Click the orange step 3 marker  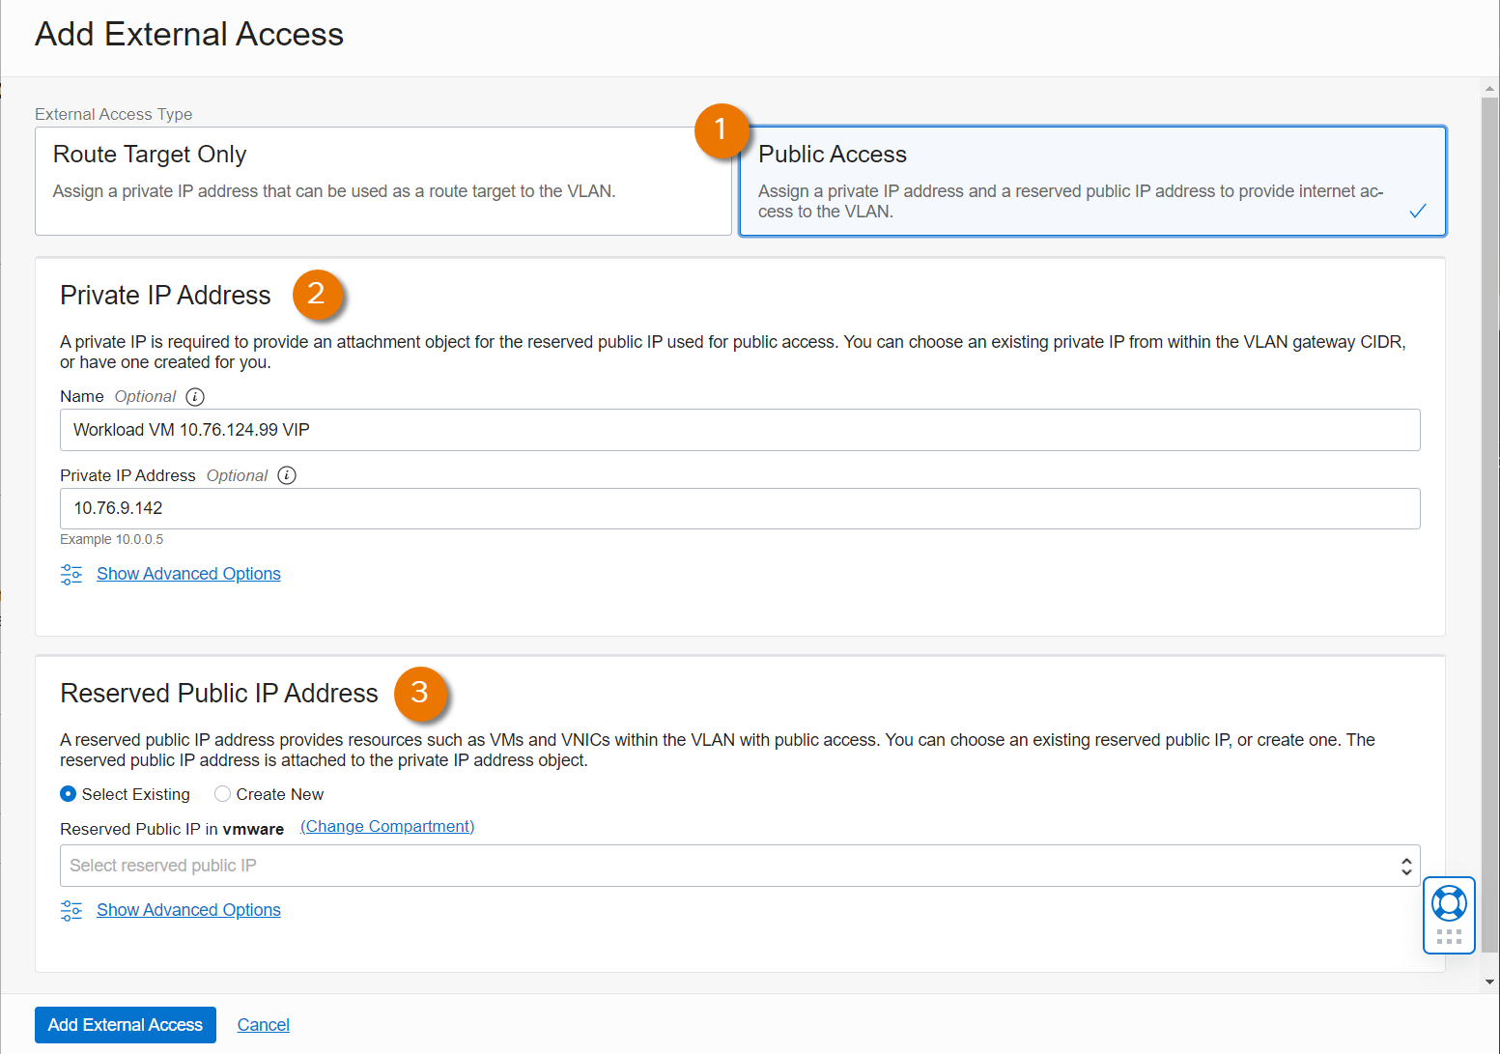coord(420,693)
